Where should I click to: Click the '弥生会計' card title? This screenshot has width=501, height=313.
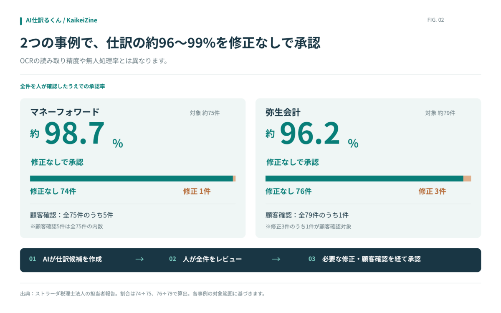point(283,112)
